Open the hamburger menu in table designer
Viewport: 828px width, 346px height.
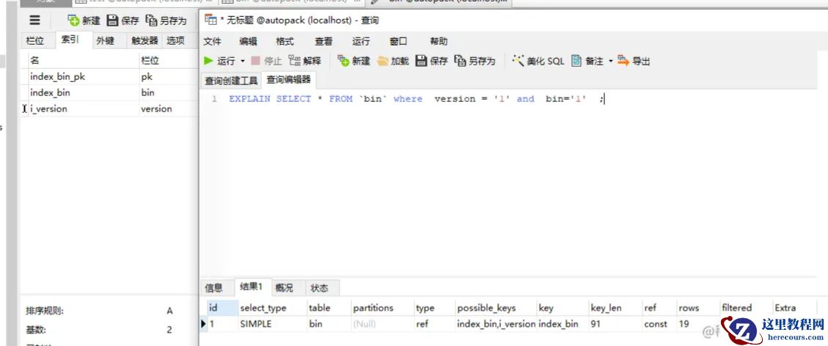[x=35, y=21]
